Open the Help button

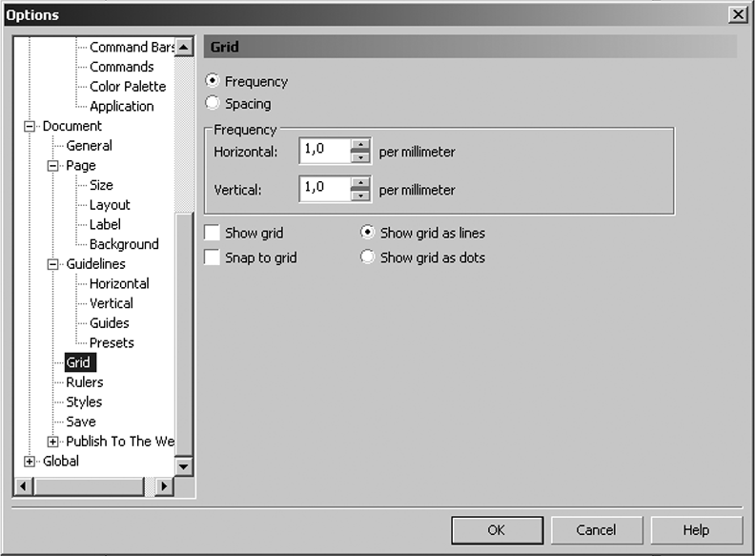(x=696, y=530)
